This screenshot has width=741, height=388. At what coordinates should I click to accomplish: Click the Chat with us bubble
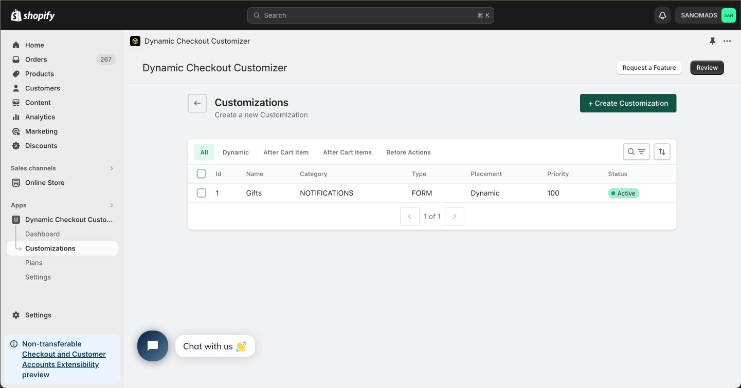click(x=215, y=346)
